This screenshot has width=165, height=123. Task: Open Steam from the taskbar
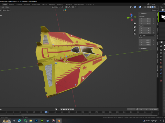coord(47,121)
